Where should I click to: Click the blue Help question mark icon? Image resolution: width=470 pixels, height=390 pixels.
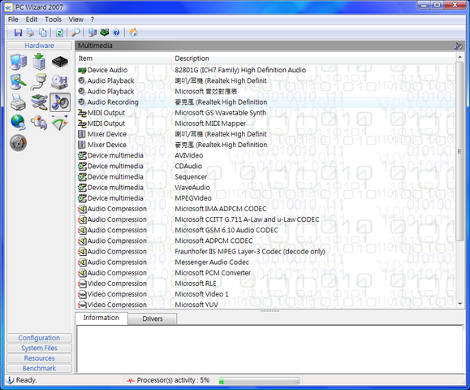[x=117, y=32]
